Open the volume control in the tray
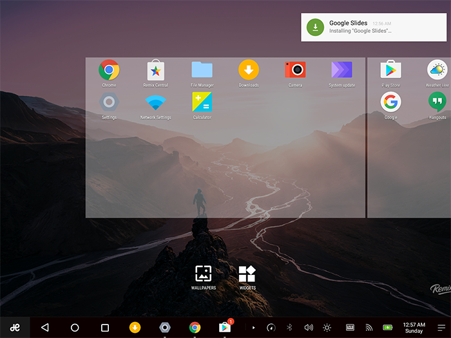The height and width of the screenshot is (338, 451). (309, 327)
